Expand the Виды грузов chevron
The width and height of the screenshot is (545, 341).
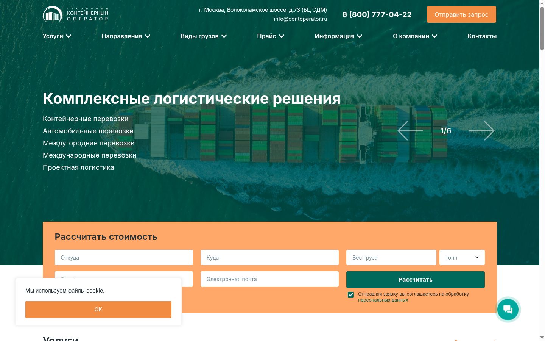click(x=224, y=36)
